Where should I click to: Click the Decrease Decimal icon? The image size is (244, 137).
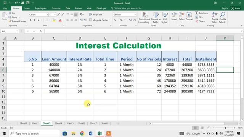pos(135,20)
